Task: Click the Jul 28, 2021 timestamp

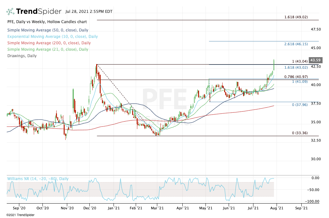Action: pyautogui.click(x=88, y=12)
